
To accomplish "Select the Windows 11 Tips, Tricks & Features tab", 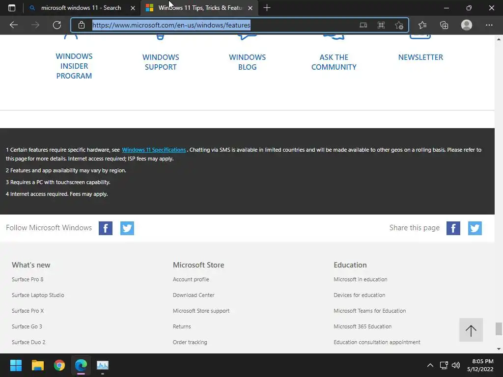I will (199, 8).
